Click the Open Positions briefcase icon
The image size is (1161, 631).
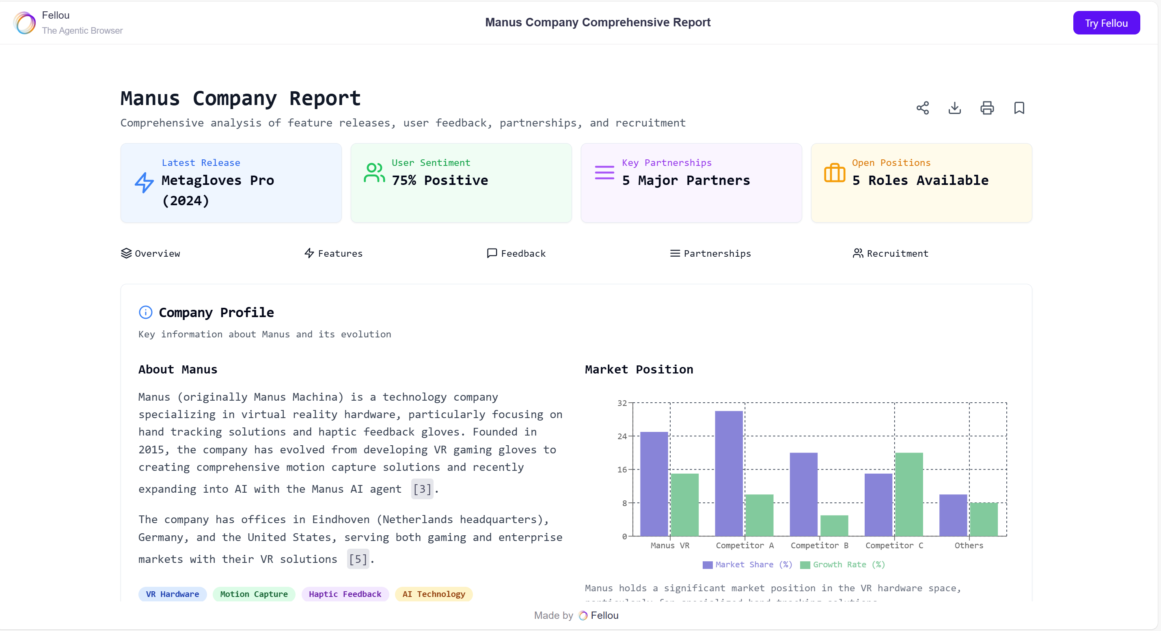[x=834, y=173]
